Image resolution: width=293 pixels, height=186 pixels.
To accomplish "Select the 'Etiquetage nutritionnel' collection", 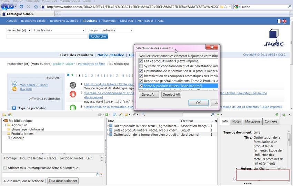I will point(28,129).
